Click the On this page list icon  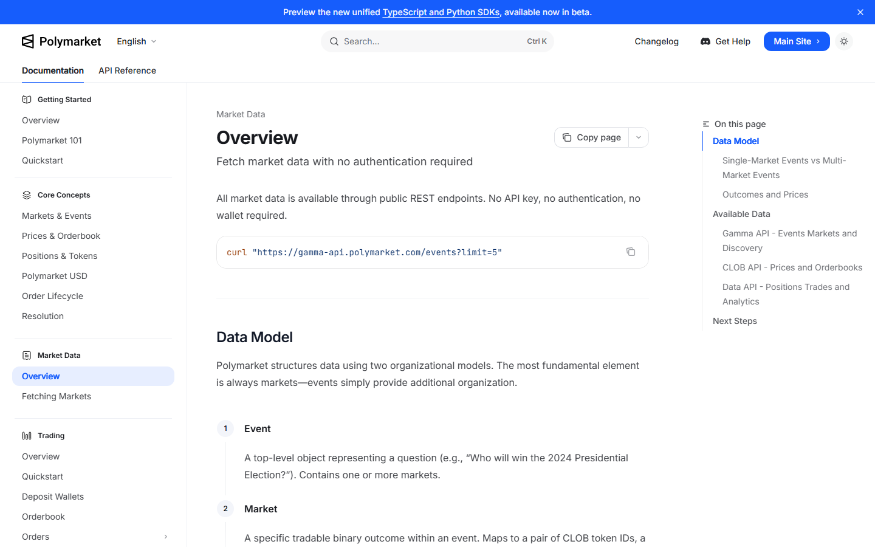706,124
